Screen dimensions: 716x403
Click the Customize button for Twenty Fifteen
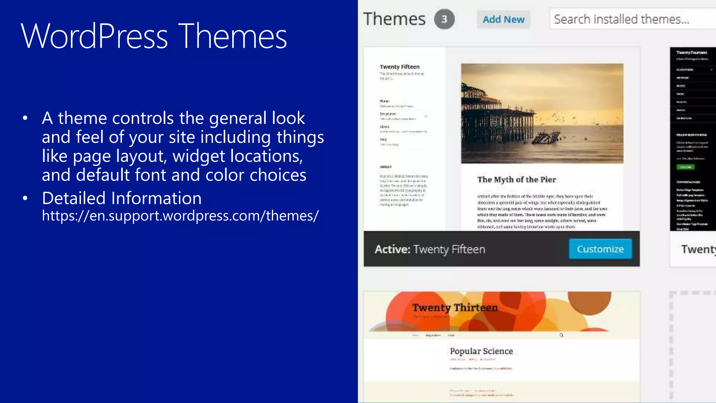pos(600,249)
